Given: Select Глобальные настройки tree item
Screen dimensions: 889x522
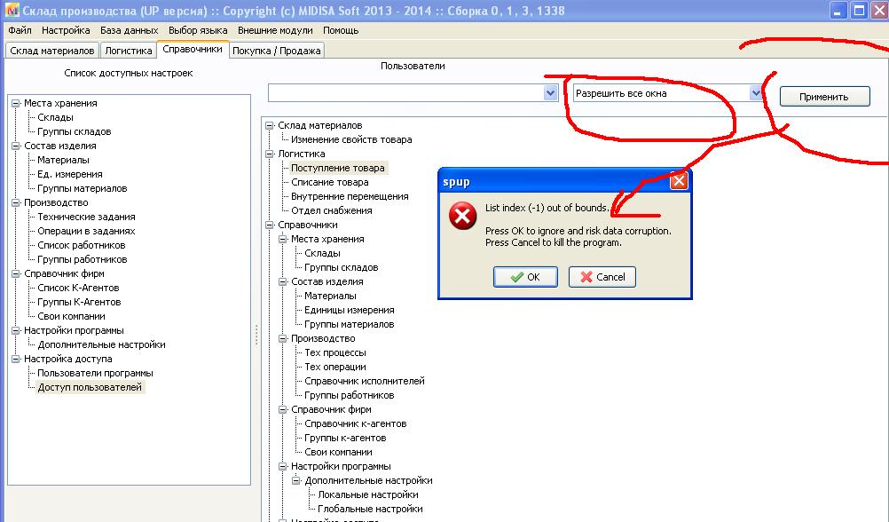Looking at the screenshot, I should coord(370,509).
